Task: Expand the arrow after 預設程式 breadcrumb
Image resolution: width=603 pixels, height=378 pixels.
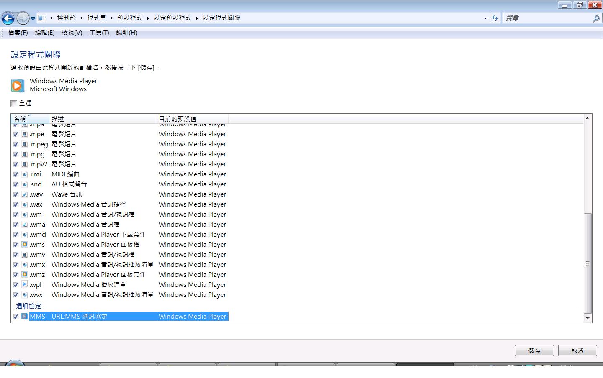Action: 148,18
